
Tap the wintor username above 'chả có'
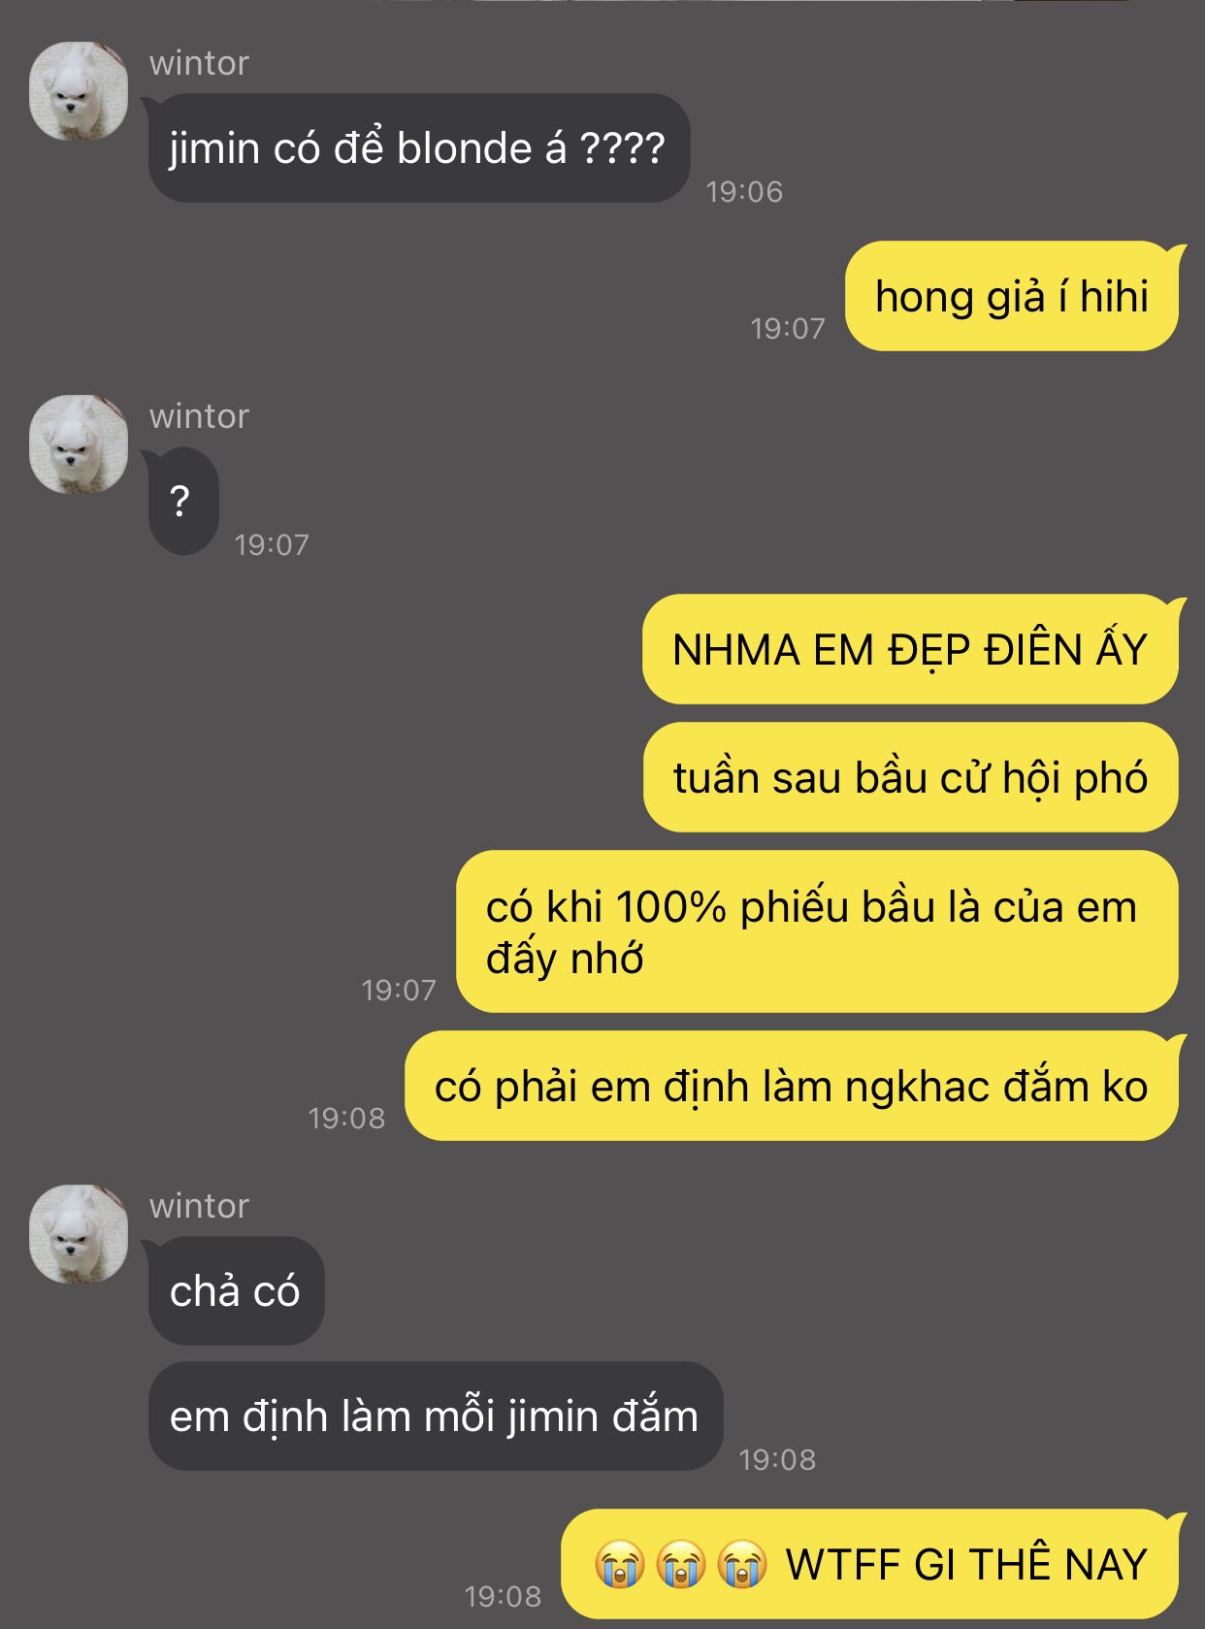coord(199,1206)
